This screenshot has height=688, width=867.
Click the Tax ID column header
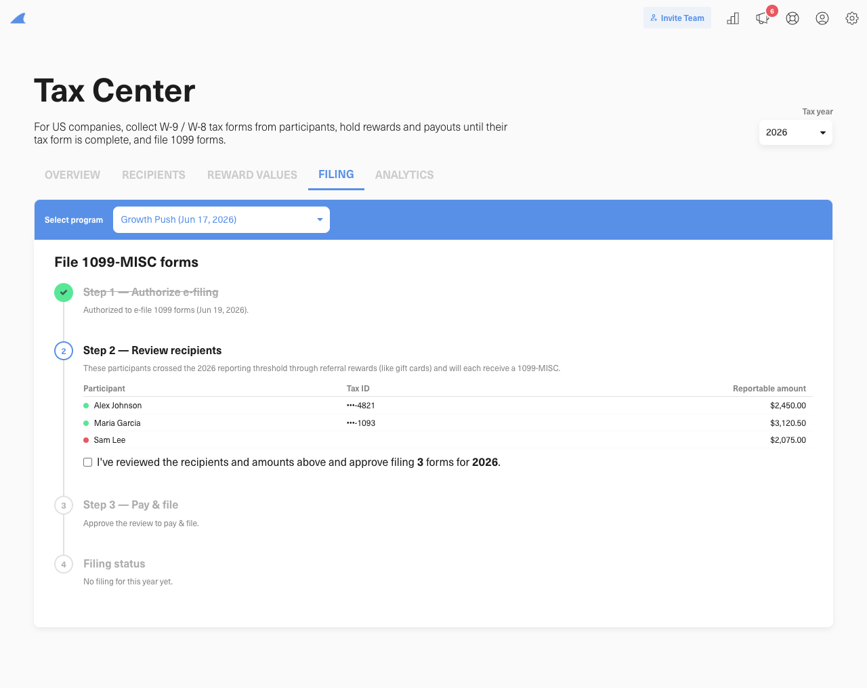(x=358, y=389)
